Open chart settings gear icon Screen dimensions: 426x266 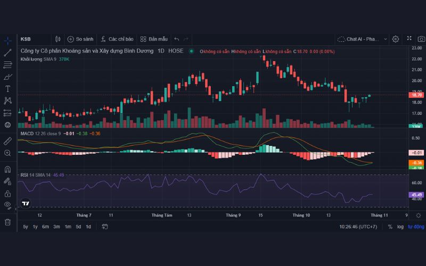395,39
